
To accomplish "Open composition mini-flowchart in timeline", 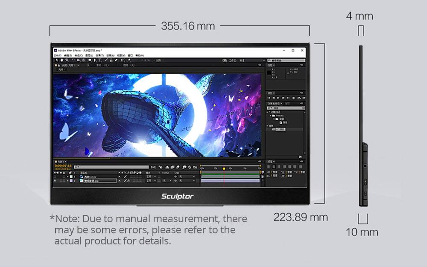I will pos(153,167).
